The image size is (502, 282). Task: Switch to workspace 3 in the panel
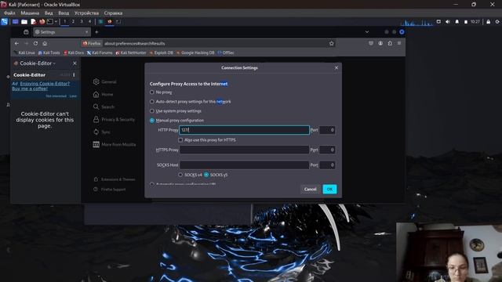click(82, 21)
